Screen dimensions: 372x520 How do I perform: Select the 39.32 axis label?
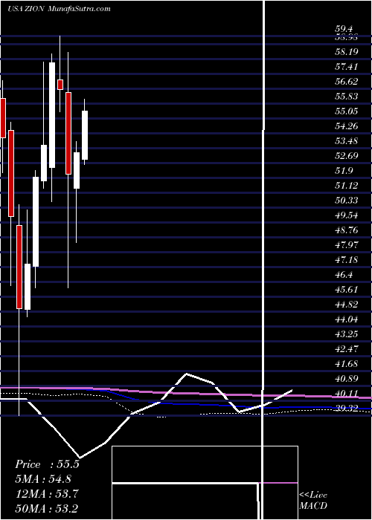click(347, 409)
